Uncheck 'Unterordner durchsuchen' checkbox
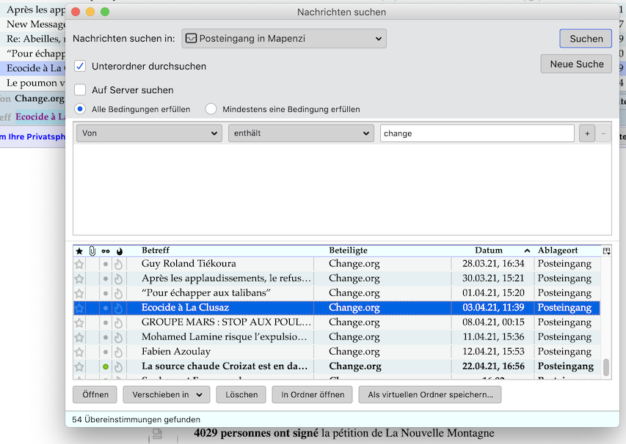 tap(81, 66)
